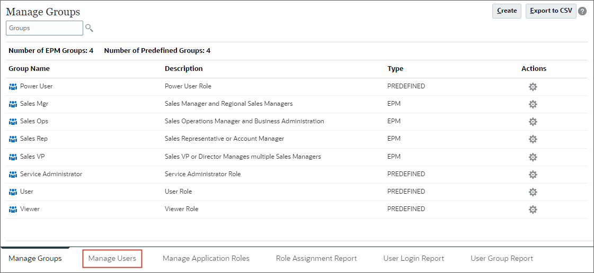Click the Manage Groups page title
Screen dimensions: 594x273
pos(43,12)
